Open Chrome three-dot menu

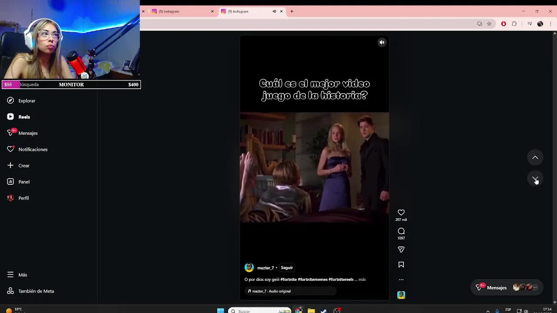click(550, 24)
